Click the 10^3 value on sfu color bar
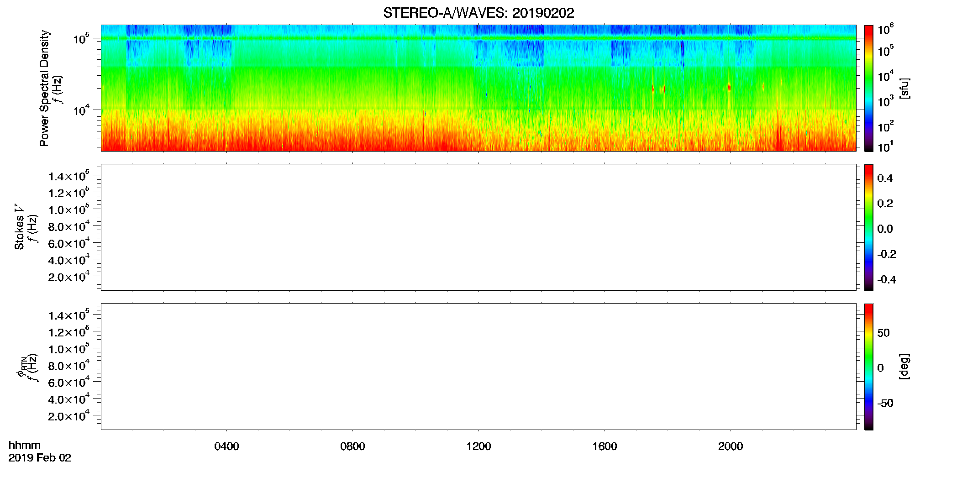 [x=885, y=101]
